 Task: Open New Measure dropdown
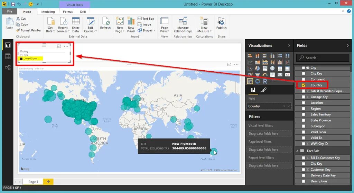click(x=204, y=25)
